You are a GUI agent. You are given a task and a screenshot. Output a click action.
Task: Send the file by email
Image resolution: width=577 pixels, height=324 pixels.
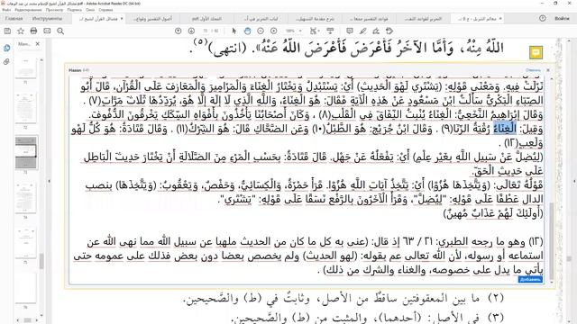(47, 31)
